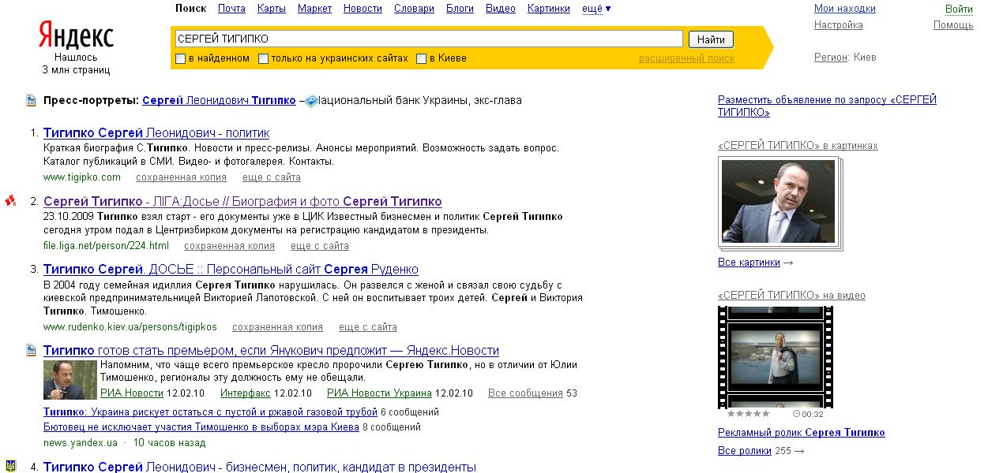Open the Интерфакс source link

[x=246, y=393]
